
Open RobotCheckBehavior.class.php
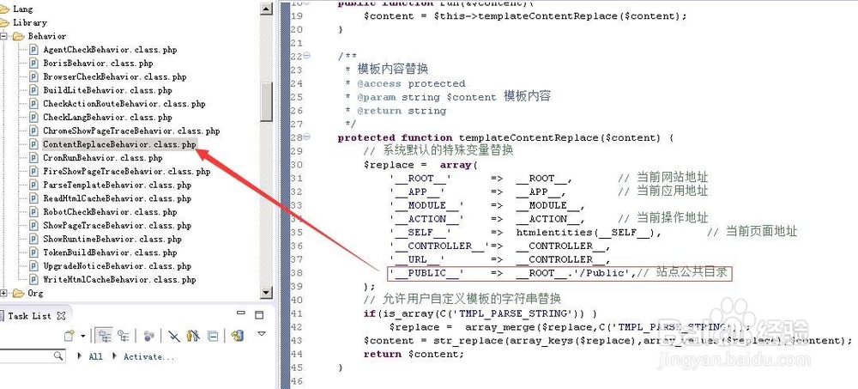click(x=110, y=212)
